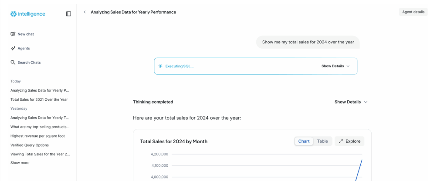Click the Search Chats magnifier icon
Image resolution: width=437 pixels, height=181 pixels.
click(13, 63)
